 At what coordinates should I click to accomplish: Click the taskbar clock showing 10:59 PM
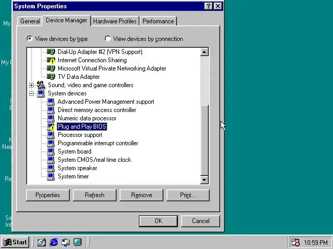tap(316, 242)
